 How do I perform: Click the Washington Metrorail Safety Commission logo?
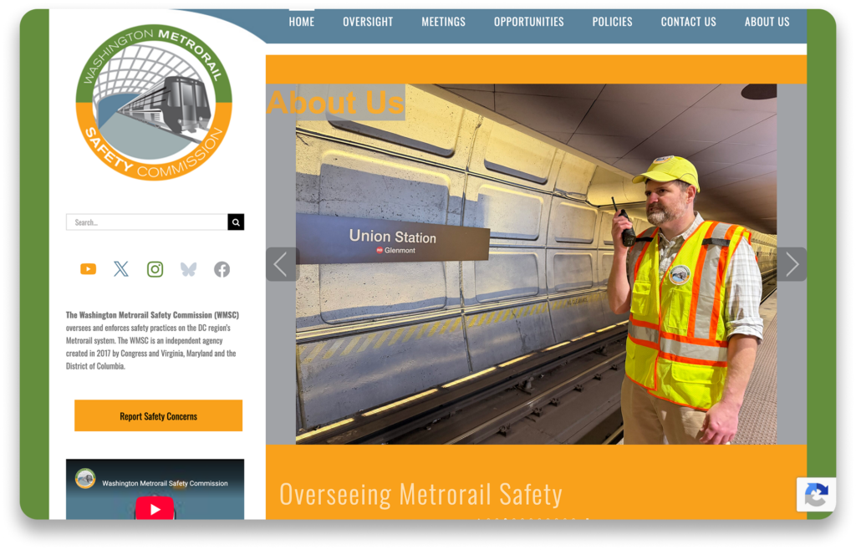point(154,102)
